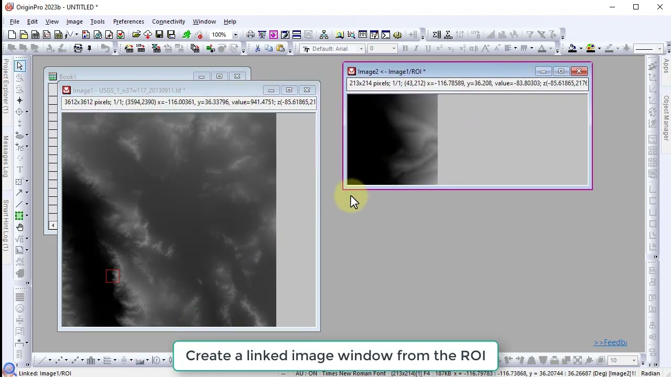Click the New Workbook icon
The image size is (671, 377).
point(35,35)
